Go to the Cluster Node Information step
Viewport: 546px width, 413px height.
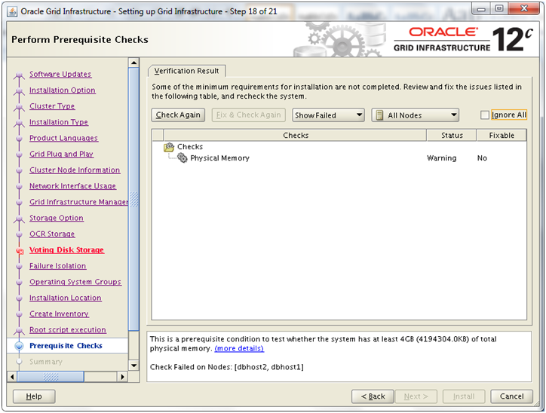pyautogui.click(x=75, y=170)
